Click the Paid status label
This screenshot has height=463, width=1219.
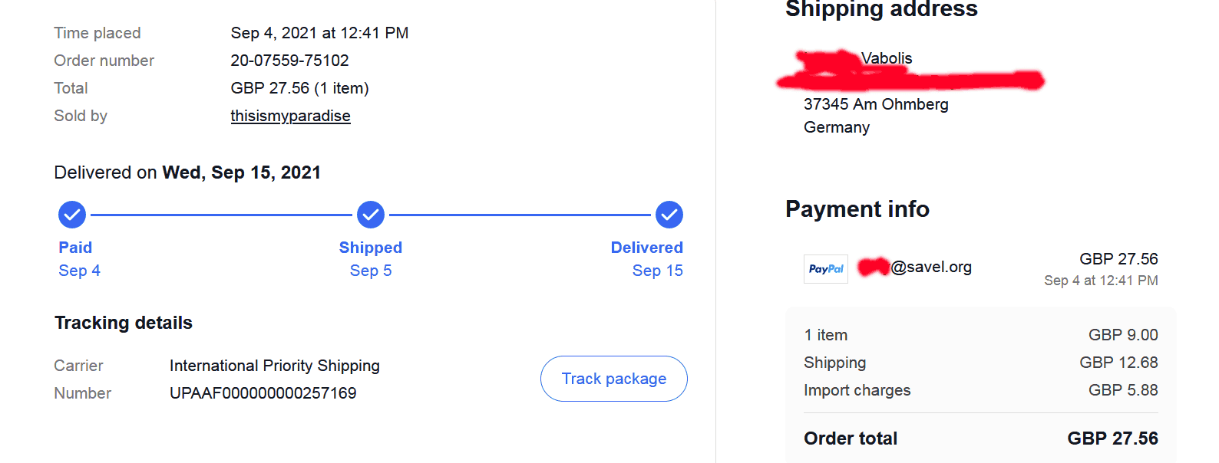point(75,248)
